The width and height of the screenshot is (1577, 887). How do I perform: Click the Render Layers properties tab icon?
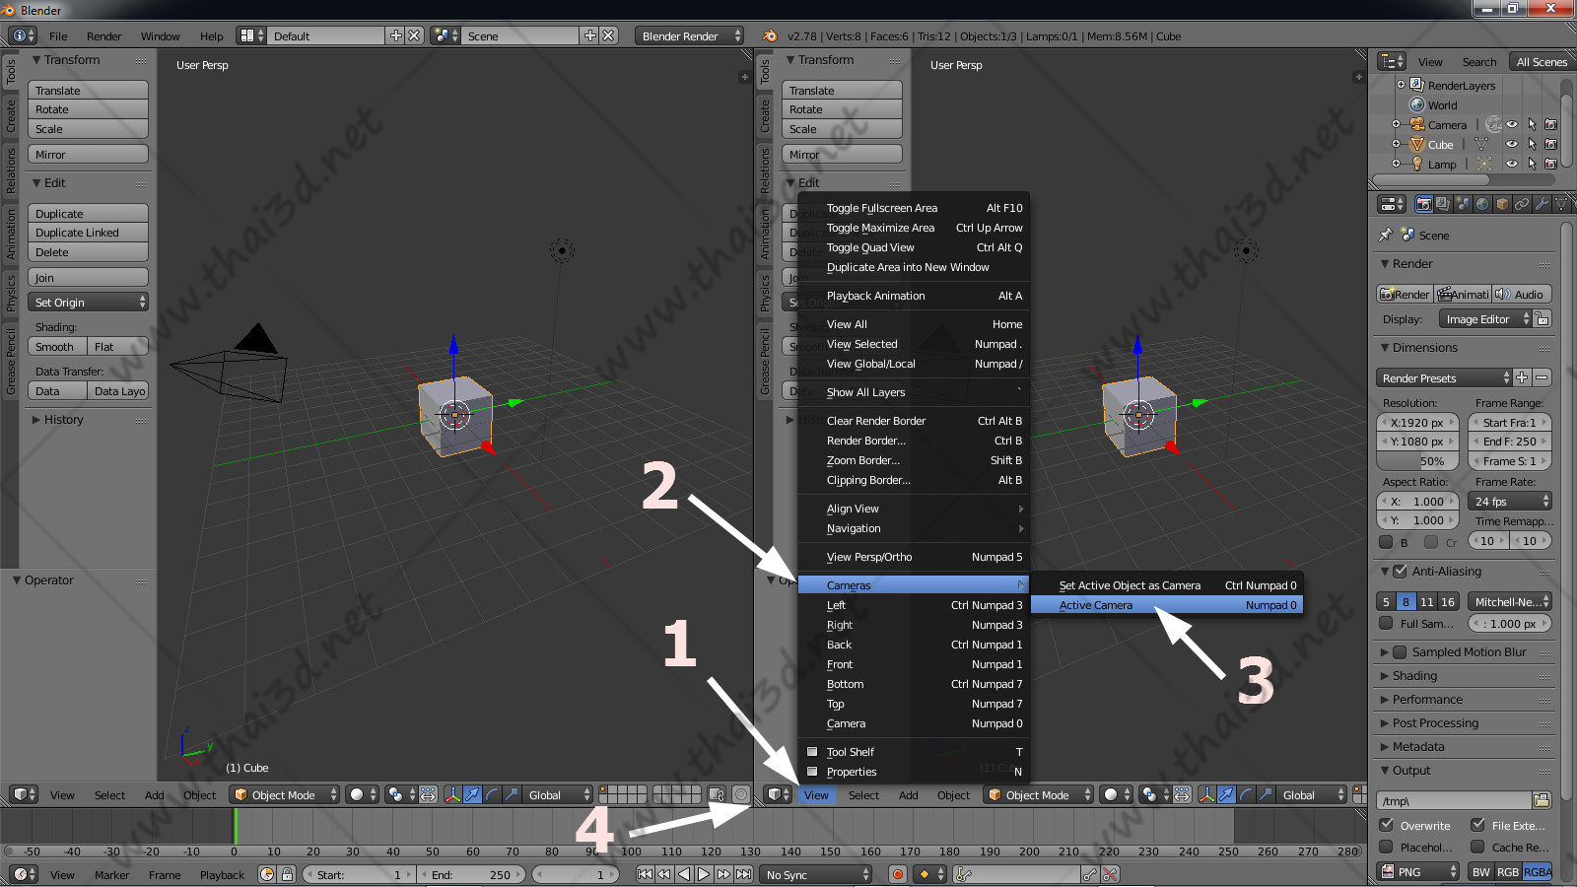tap(1443, 204)
